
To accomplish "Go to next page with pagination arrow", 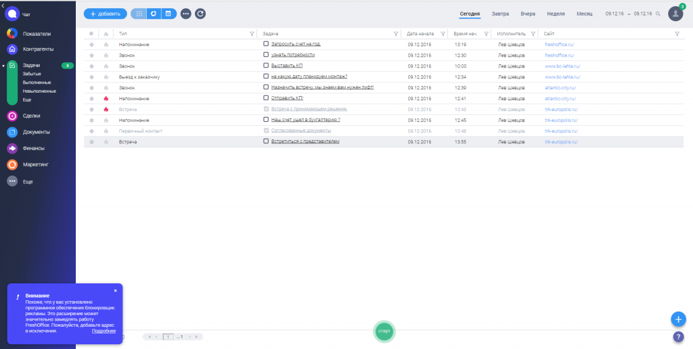I will [x=190, y=337].
